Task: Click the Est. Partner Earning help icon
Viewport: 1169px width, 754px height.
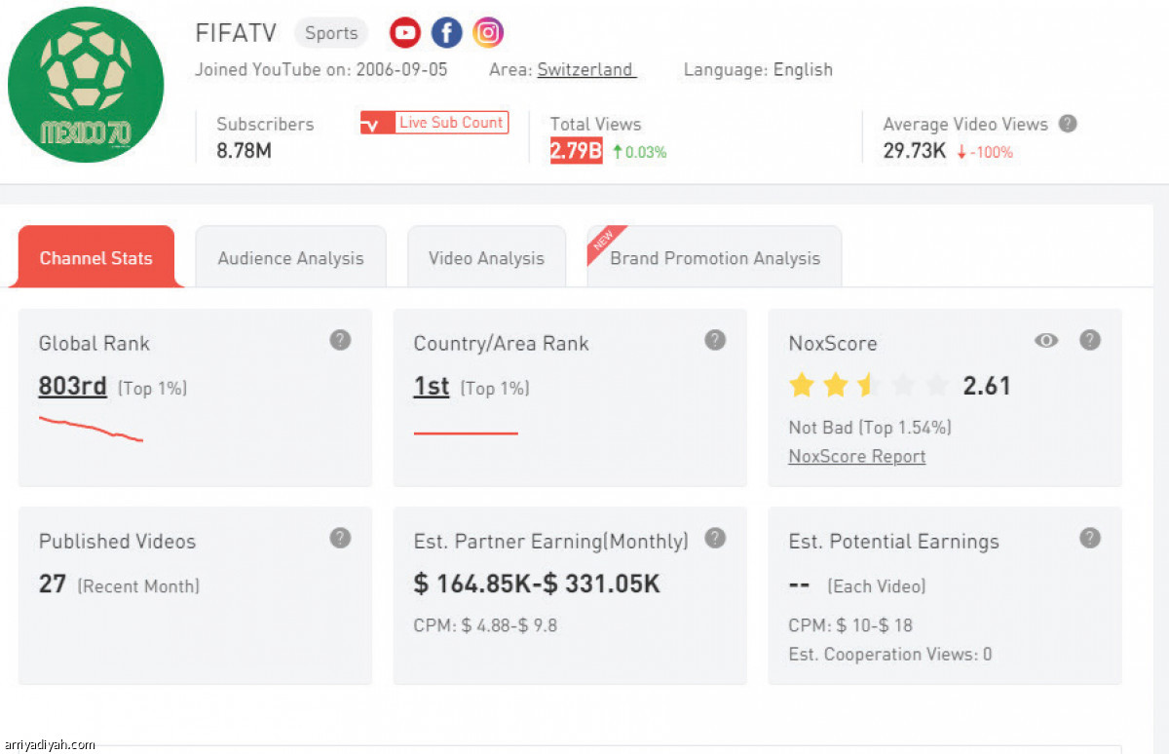Action: click(x=715, y=538)
